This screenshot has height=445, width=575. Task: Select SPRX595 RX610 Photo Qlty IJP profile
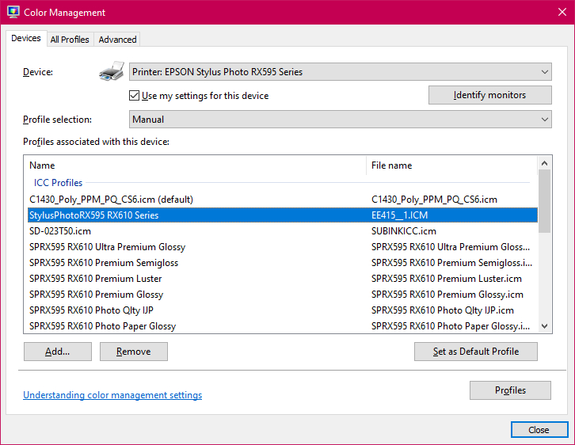[283, 310]
